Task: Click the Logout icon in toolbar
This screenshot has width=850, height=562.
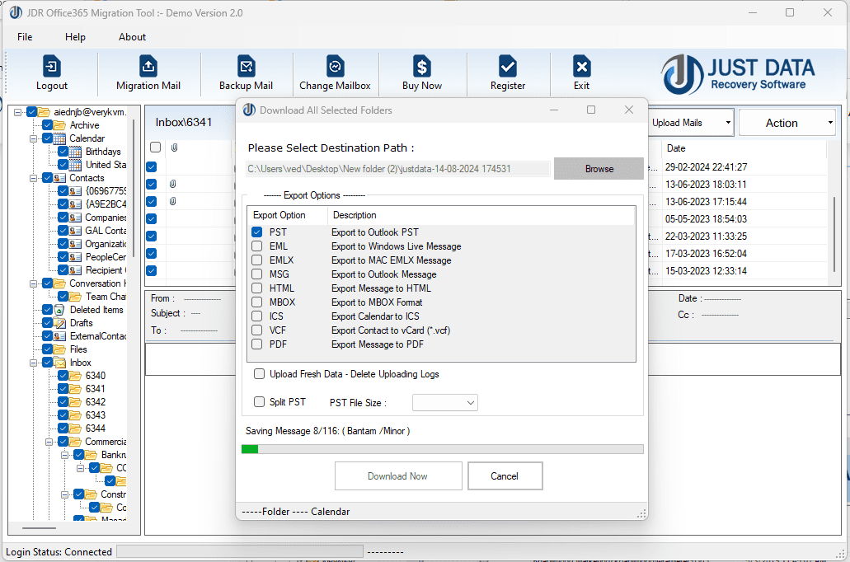Action: tap(51, 73)
